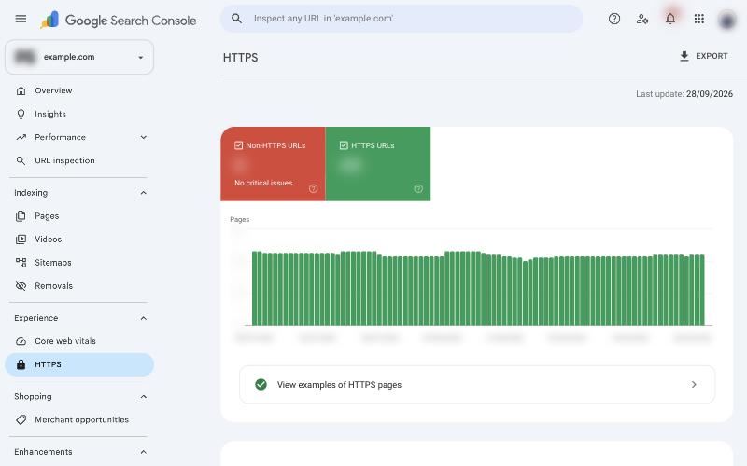Open chevron on View examples row

[694, 384]
